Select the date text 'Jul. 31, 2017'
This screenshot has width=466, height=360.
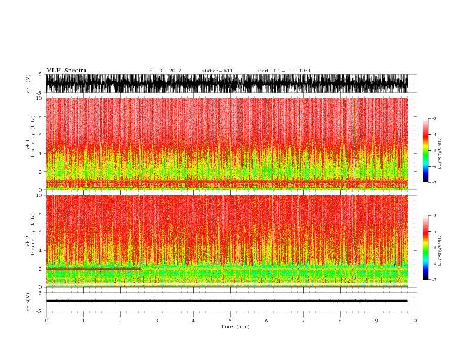pos(164,71)
